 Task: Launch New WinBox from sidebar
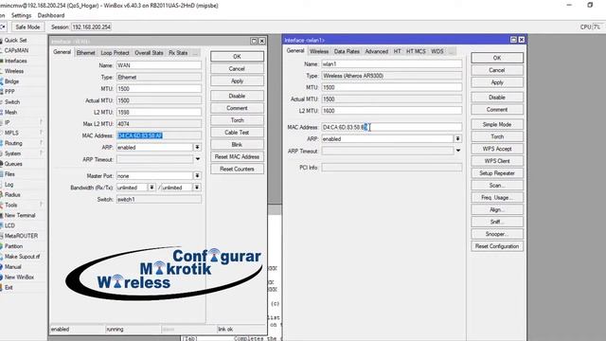(19, 278)
